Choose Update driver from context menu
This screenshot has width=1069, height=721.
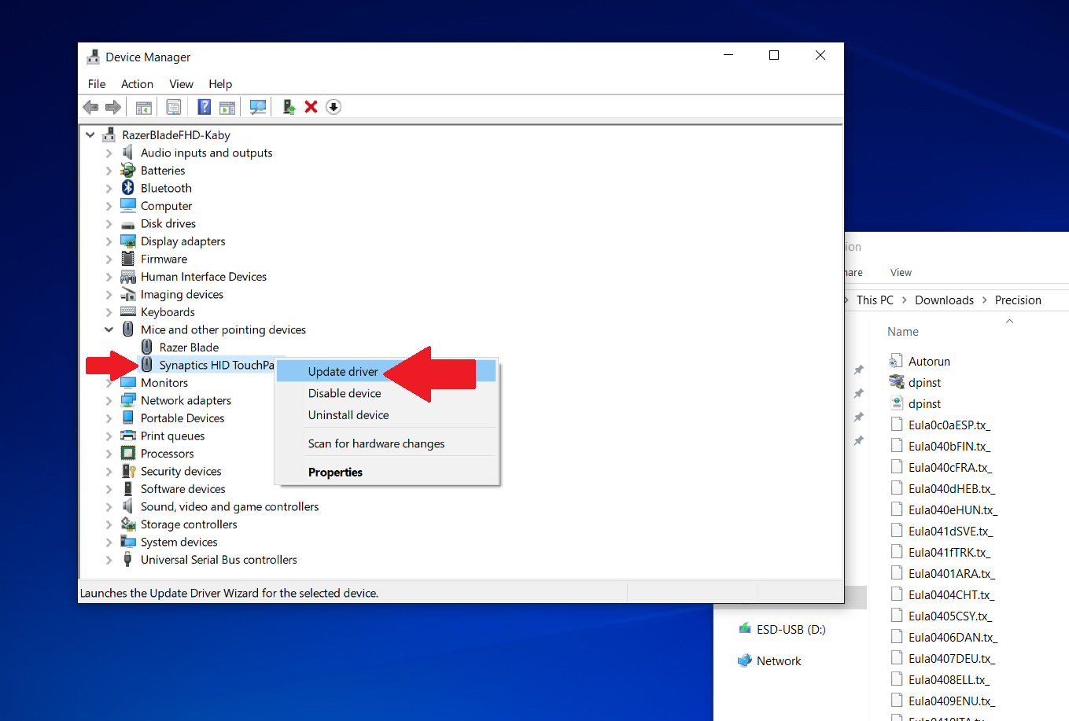tap(343, 371)
